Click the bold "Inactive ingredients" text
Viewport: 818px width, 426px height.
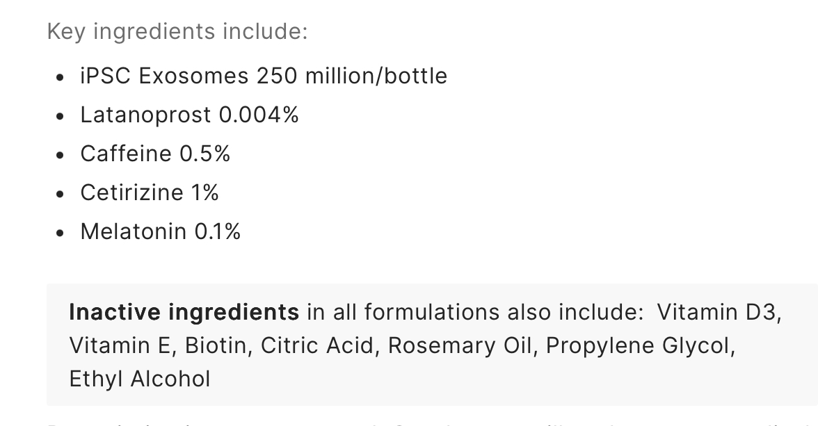pyautogui.click(x=184, y=312)
